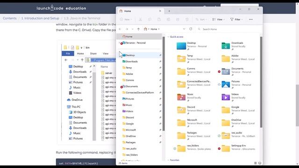The image size is (299, 168).
Task: Click the Up one level arrow in Explorer
Action: coord(138,29)
